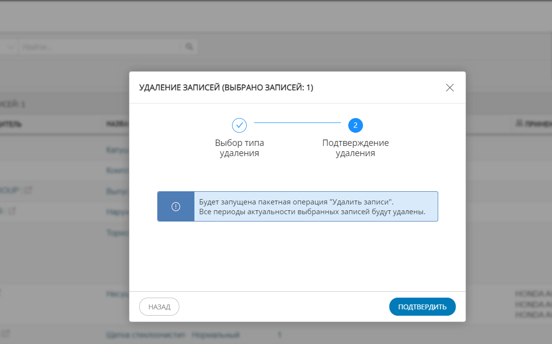Go back using the НАЗАД button
The width and height of the screenshot is (552, 344).
tap(159, 307)
